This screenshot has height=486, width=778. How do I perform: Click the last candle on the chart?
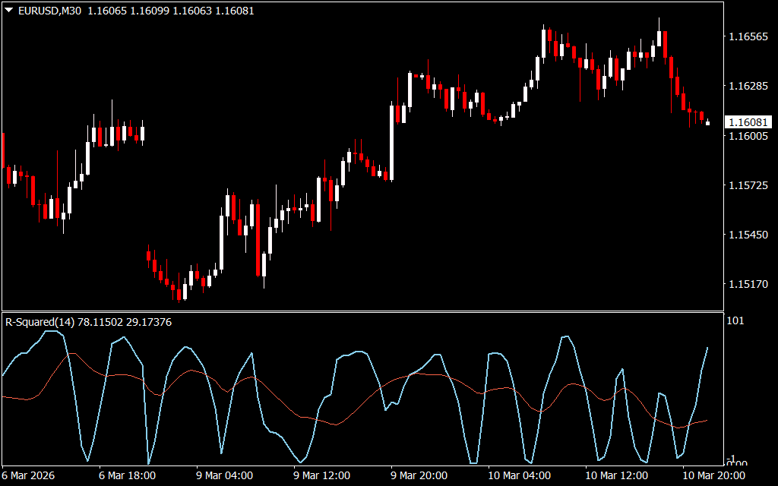(708, 122)
